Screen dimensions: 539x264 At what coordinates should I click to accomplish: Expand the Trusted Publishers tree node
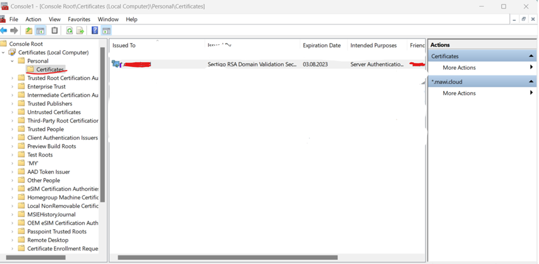click(12, 103)
